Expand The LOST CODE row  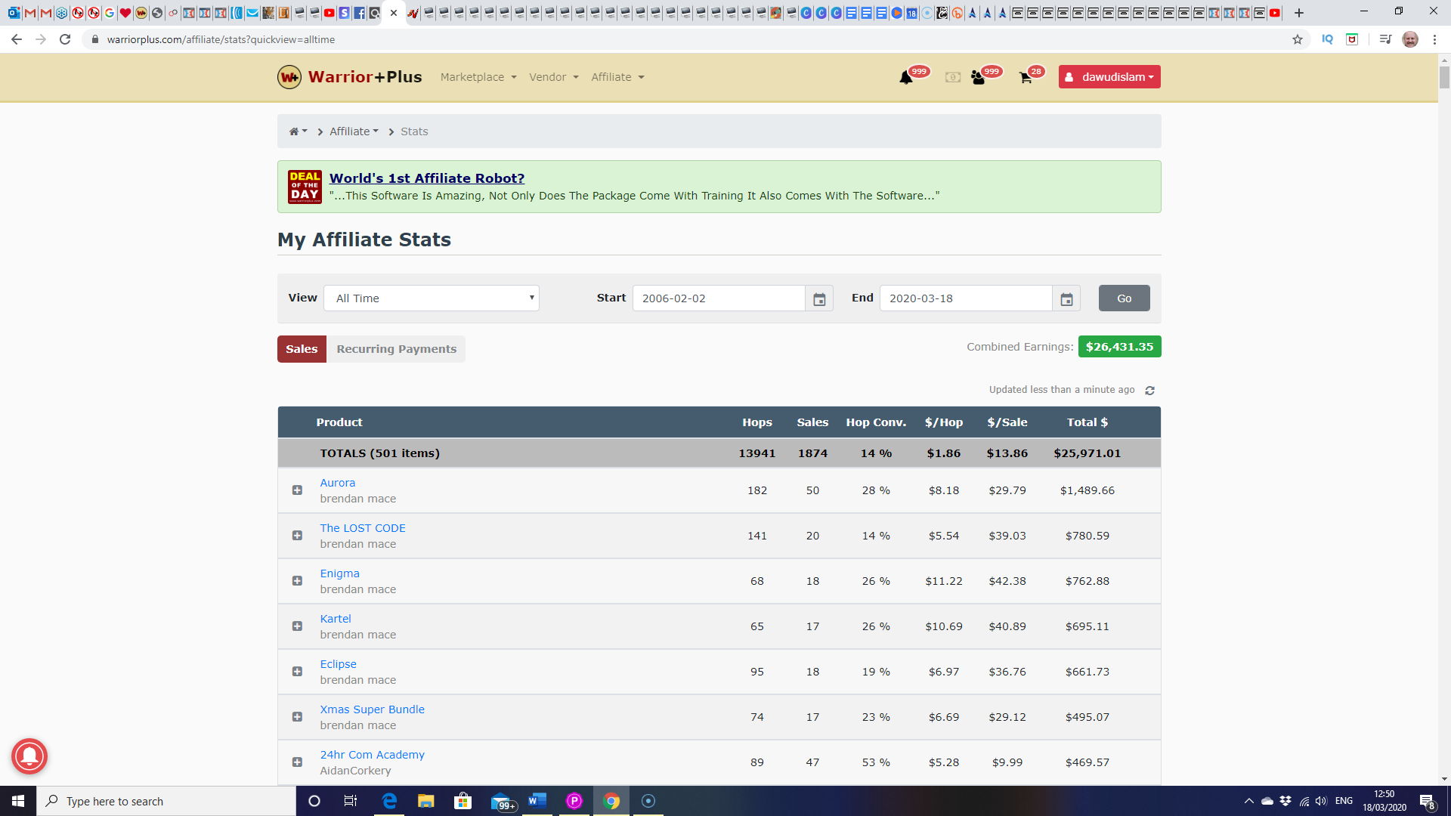(x=297, y=536)
